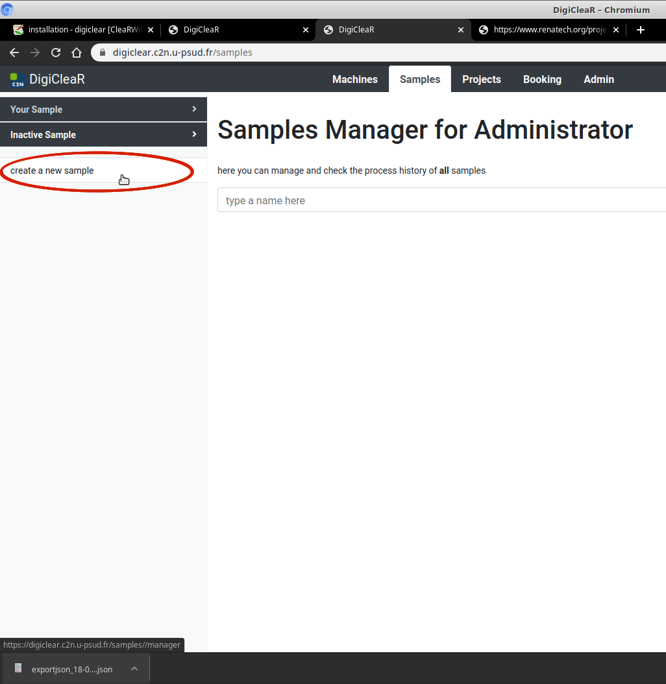
Task: Click the padlock site info icon
Action: pyautogui.click(x=103, y=53)
